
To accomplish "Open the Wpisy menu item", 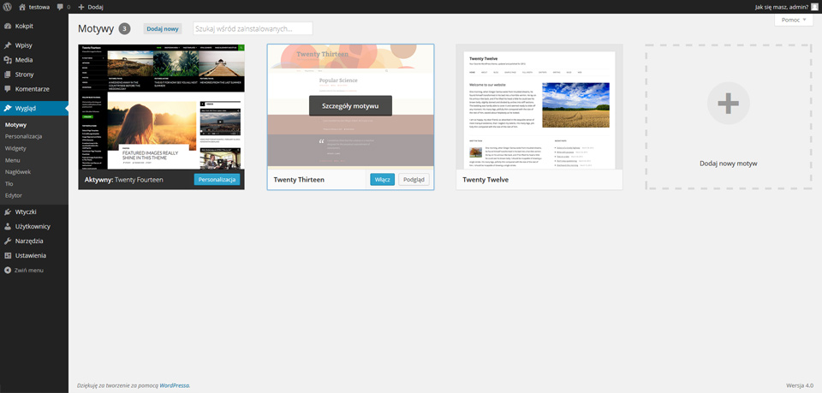I will (x=24, y=45).
